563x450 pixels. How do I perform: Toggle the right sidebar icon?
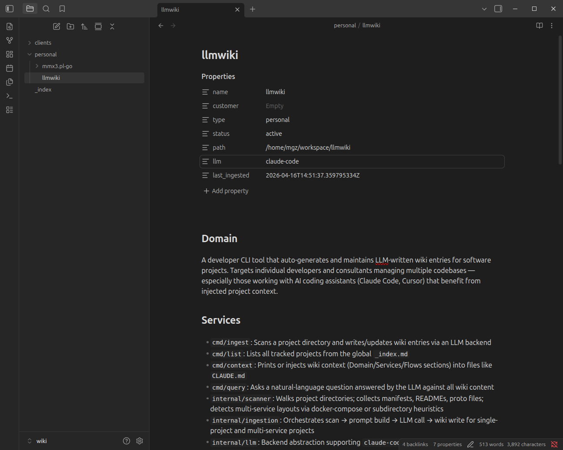(x=498, y=9)
